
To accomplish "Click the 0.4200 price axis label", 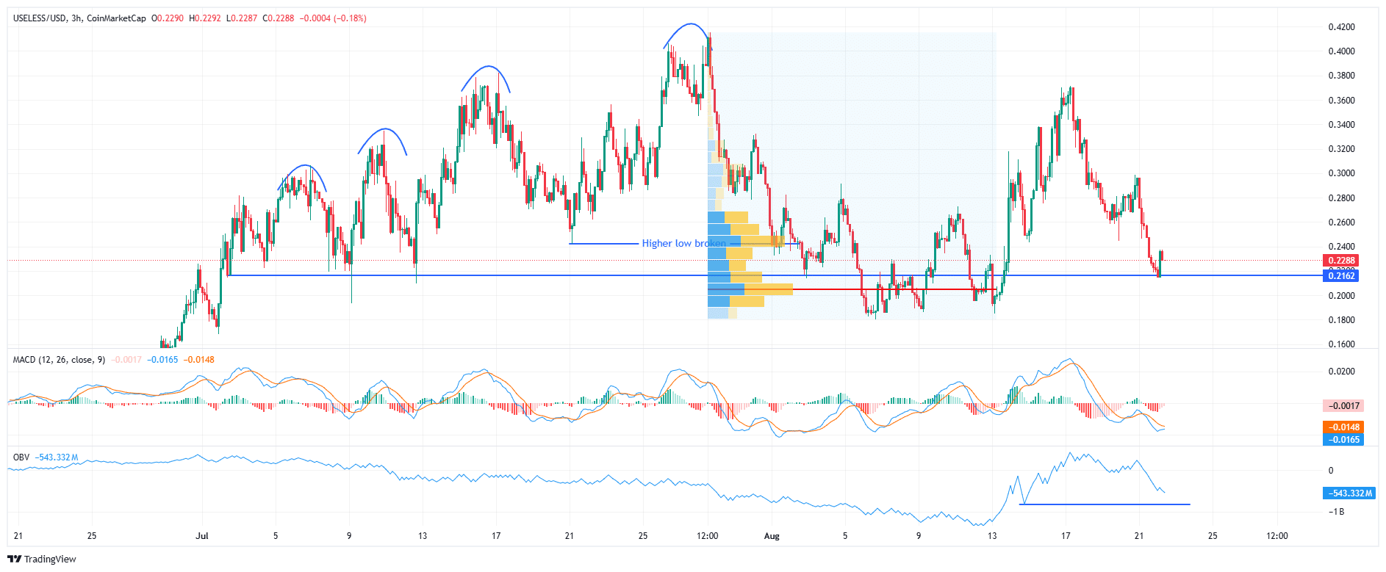I will [x=1341, y=27].
